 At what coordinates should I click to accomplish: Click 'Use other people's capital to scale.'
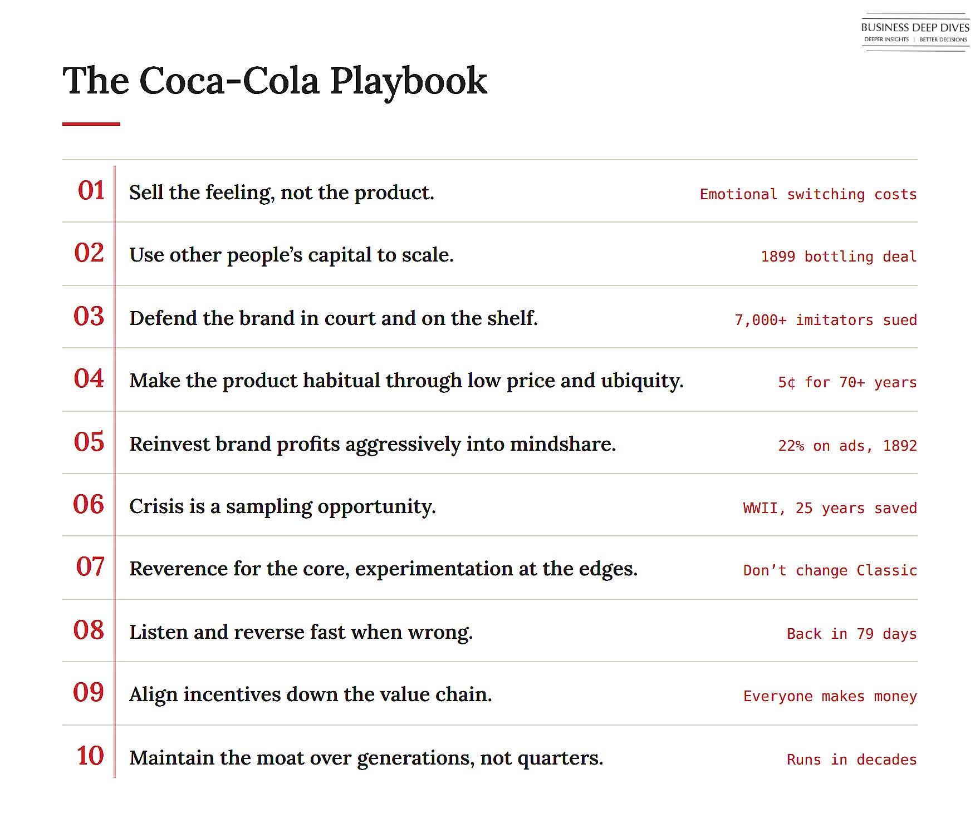click(x=292, y=255)
